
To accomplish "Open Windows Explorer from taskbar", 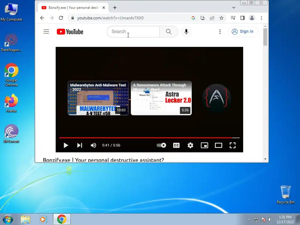I will tap(25, 219).
